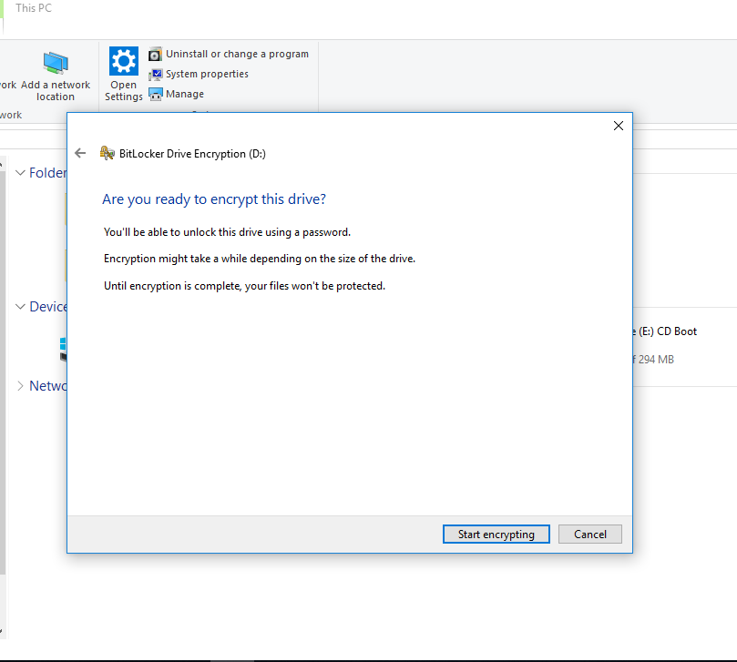This screenshot has height=662, width=737.
Task: Click the Uninstall program disc icon
Action: click(155, 55)
